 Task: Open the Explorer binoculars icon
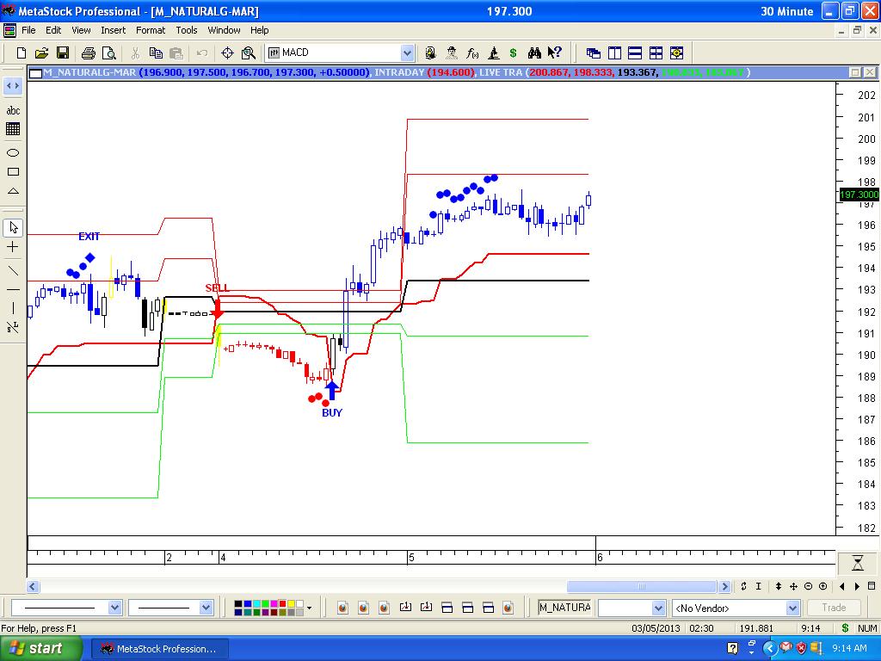click(x=536, y=53)
